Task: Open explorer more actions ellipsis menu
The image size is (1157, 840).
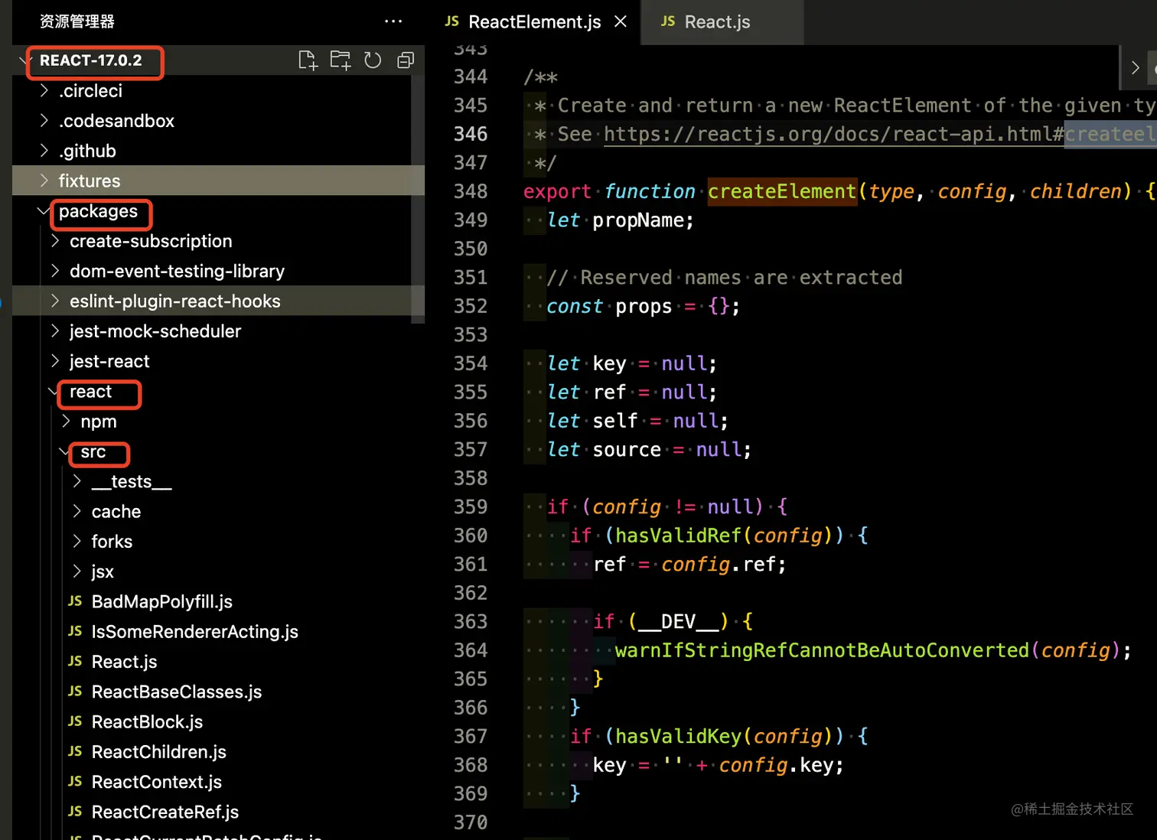Action: (x=393, y=21)
